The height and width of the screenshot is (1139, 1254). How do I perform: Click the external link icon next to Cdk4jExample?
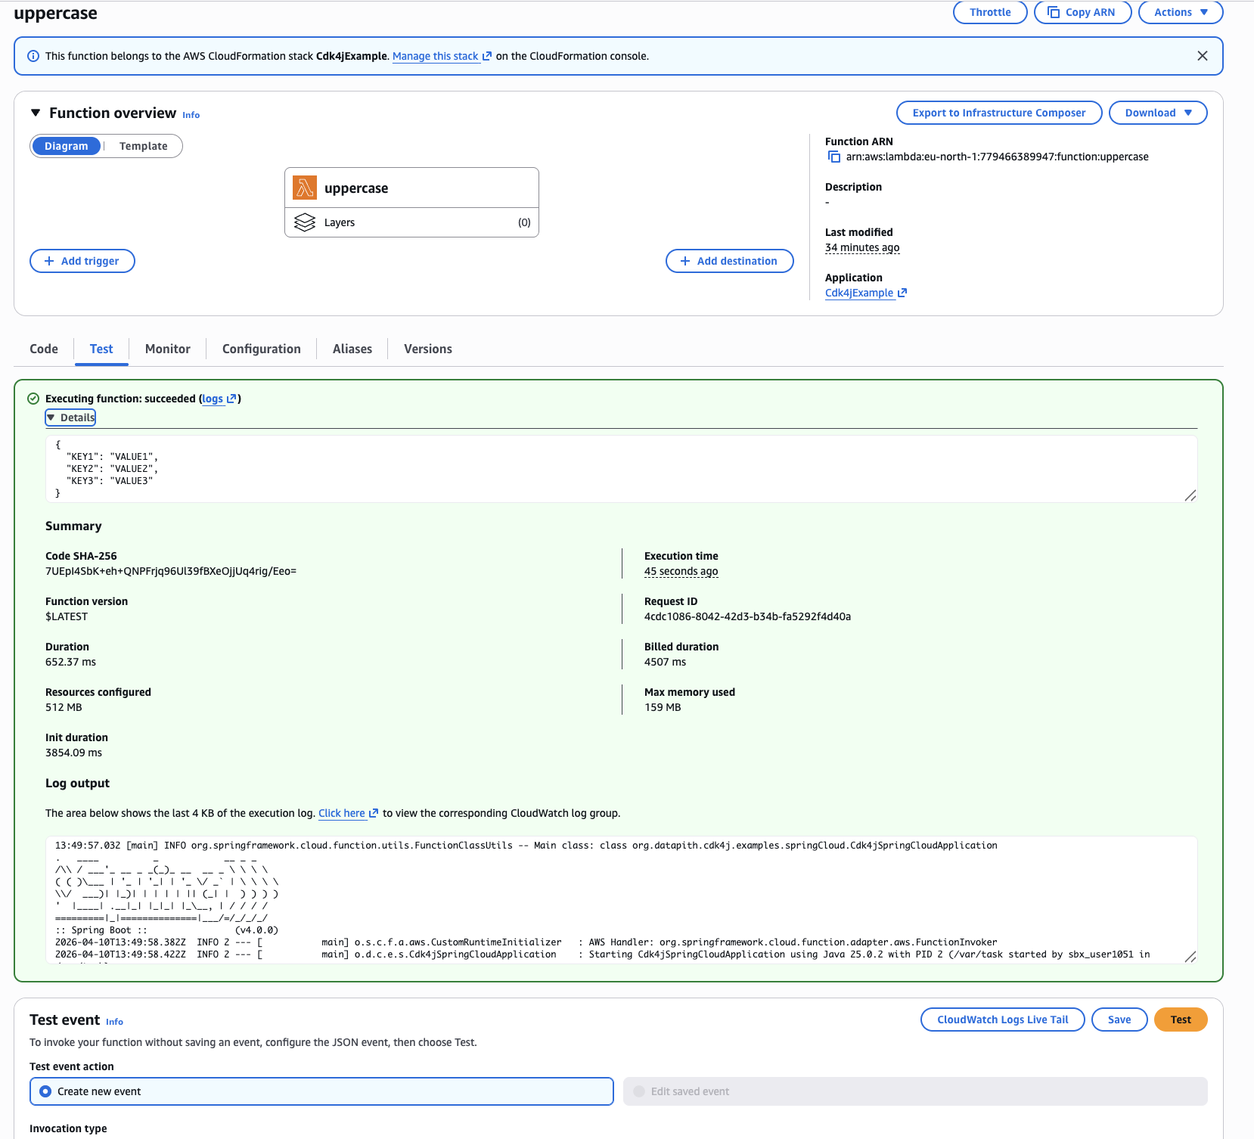pos(902,293)
